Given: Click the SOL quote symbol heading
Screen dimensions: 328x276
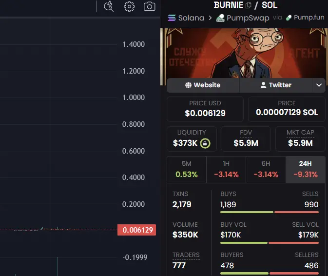Looking at the screenshot, I should [270, 5].
